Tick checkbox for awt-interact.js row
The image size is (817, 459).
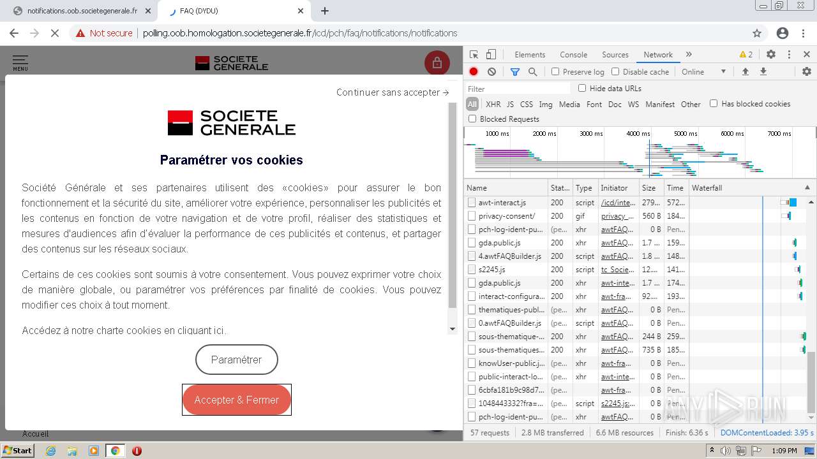(x=472, y=203)
